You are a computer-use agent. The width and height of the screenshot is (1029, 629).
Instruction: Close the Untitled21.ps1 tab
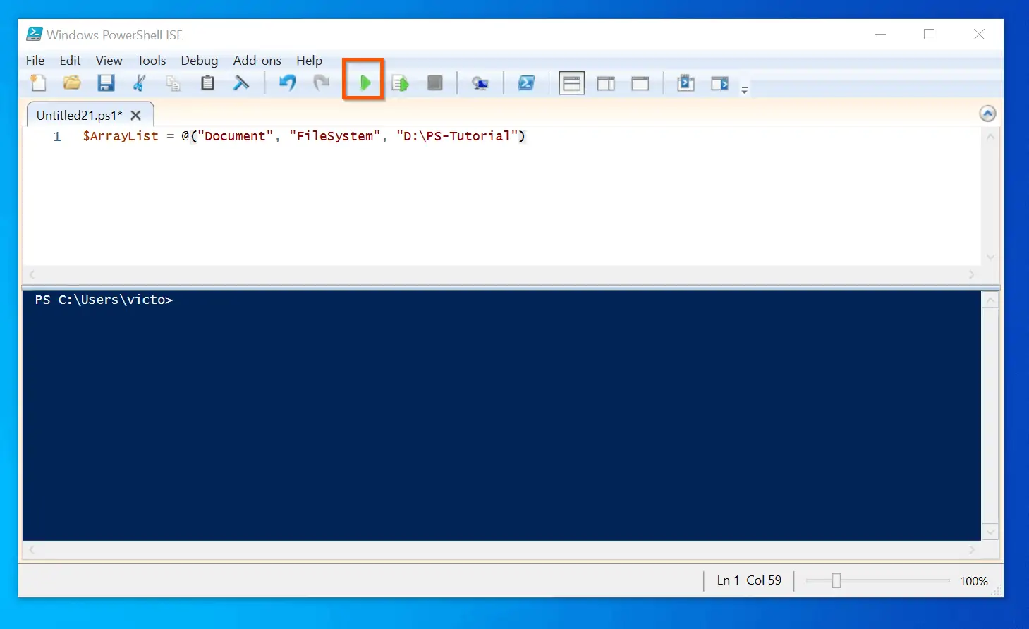(136, 115)
